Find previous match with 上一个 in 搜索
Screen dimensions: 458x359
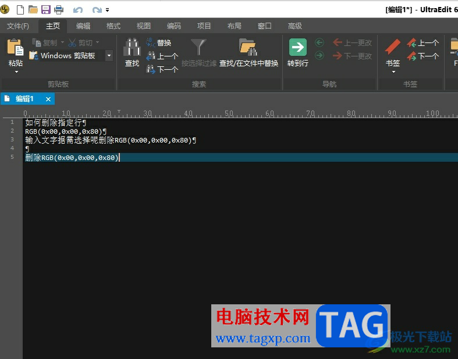coord(162,56)
